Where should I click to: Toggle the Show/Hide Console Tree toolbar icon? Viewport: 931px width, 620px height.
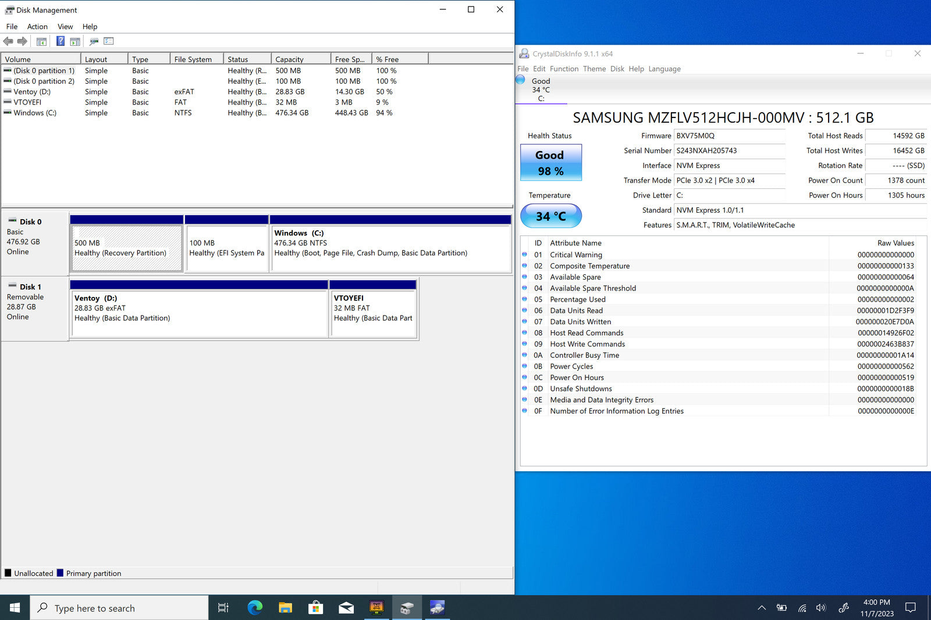point(41,41)
